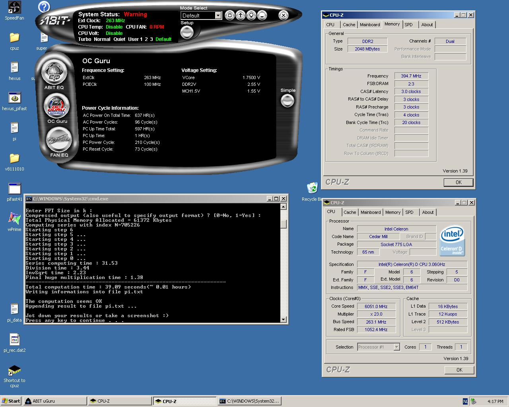Image resolution: width=509 pixels, height=407 pixels.
Task: Click the x 23.0 Multiplier value
Action: tap(376, 314)
